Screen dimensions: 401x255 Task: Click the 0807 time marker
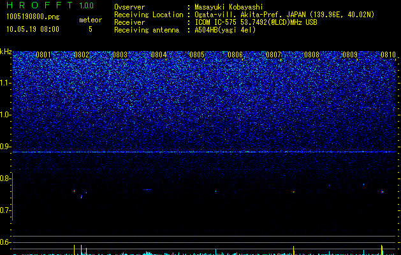273,55
